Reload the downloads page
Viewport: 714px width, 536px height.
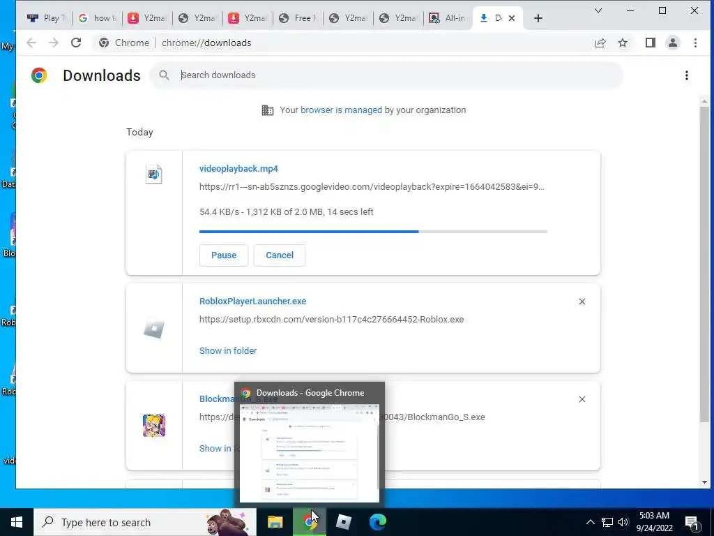coord(76,43)
